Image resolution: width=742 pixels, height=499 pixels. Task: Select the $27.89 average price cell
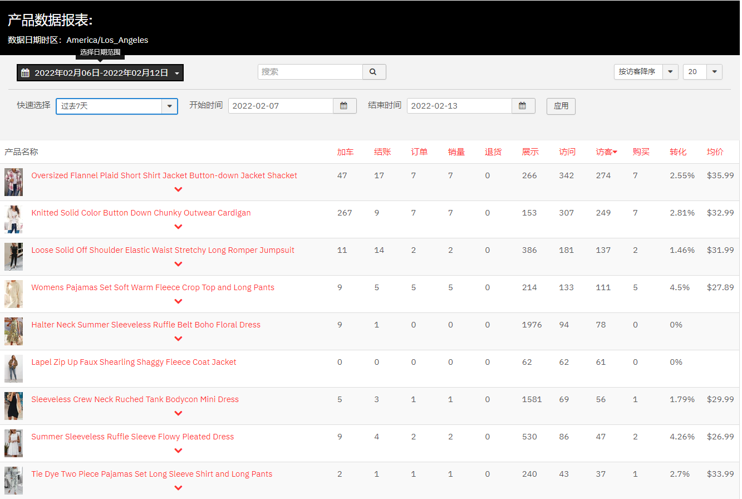[720, 287]
